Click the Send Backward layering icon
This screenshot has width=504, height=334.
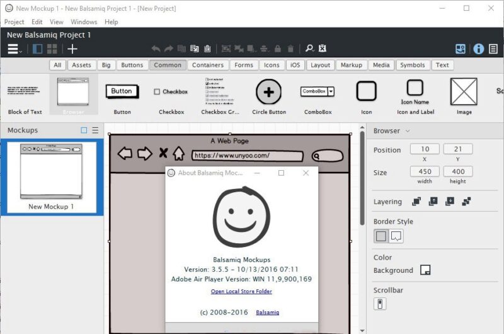(450, 202)
